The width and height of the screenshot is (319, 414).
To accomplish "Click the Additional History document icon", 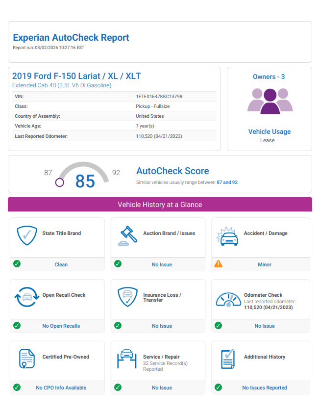I will (227, 359).
